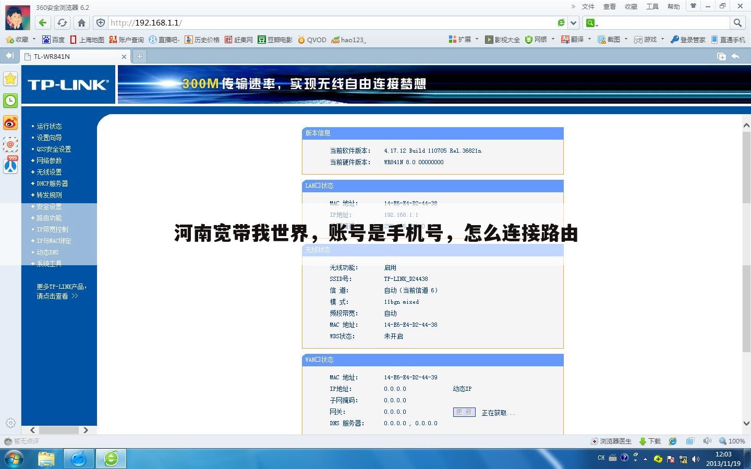Toggle the side panel collapse arrow
The image size is (751, 469).
click(x=9, y=56)
